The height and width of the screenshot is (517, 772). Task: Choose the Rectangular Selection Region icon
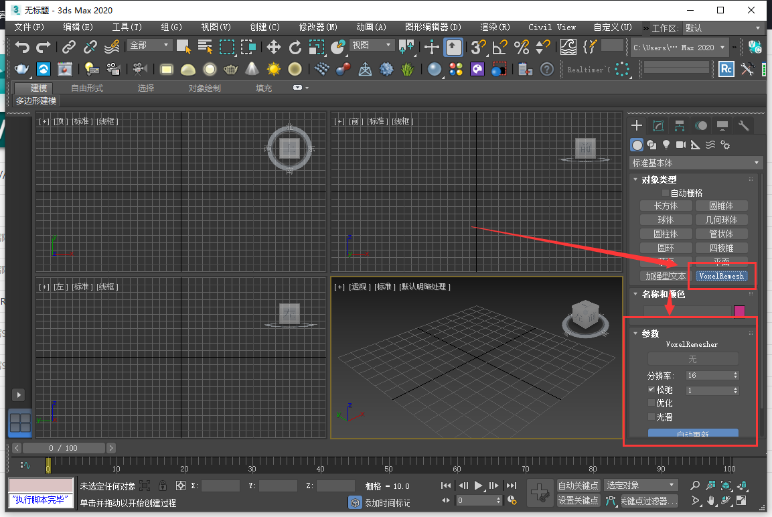(x=226, y=48)
